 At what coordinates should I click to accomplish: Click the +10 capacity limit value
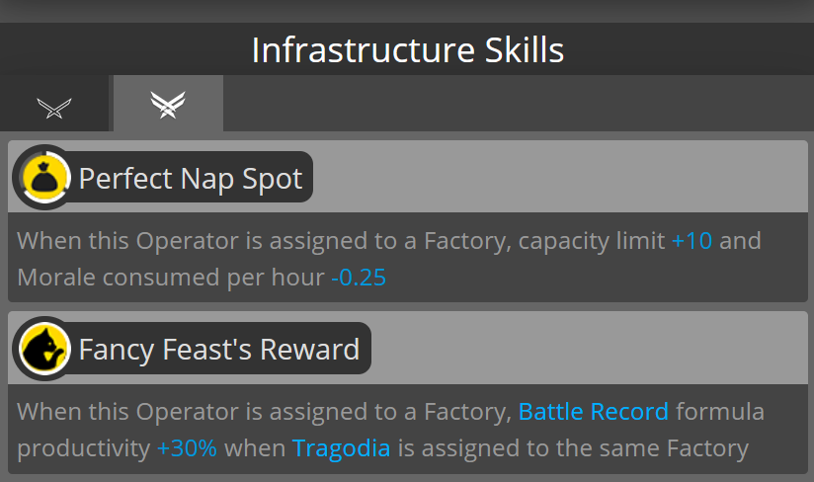pyautogui.click(x=692, y=240)
